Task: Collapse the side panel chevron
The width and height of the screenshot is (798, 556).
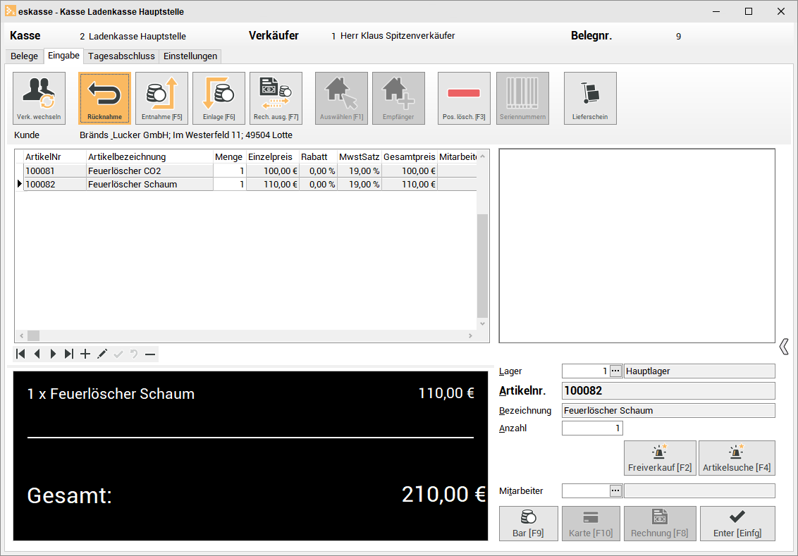Action: (784, 347)
